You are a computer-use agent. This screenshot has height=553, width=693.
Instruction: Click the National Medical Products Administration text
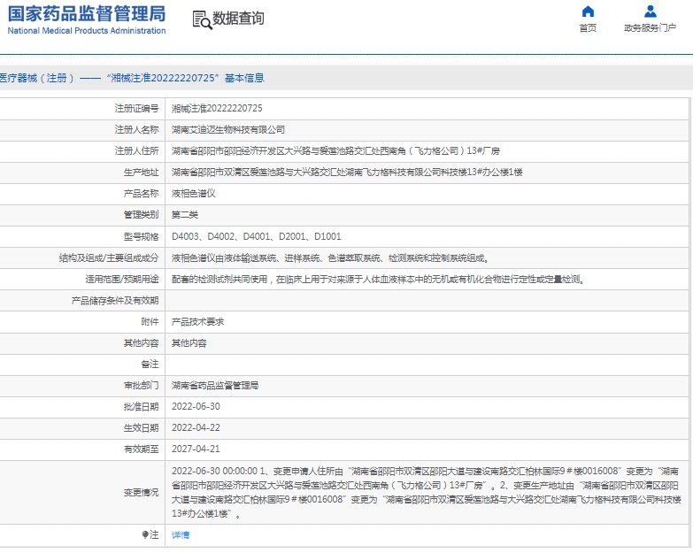(x=87, y=30)
